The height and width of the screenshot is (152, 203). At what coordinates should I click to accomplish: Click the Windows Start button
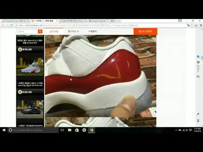(x=3, y=130)
